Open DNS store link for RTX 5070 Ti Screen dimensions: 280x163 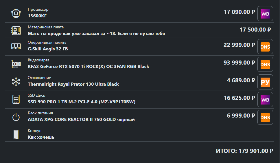tap(265, 65)
